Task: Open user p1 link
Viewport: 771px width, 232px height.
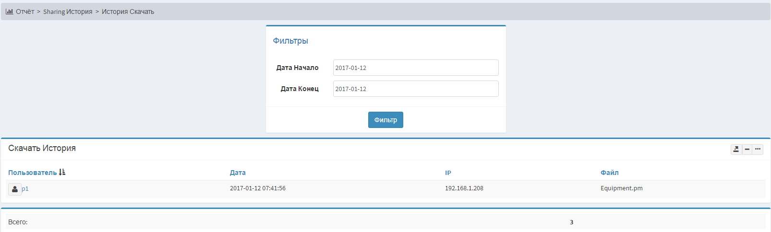Action: point(25,189)
